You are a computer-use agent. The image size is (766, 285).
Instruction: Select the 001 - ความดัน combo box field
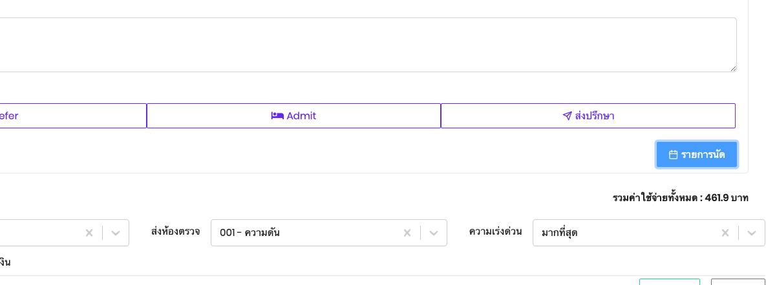[x=329, y=233]
